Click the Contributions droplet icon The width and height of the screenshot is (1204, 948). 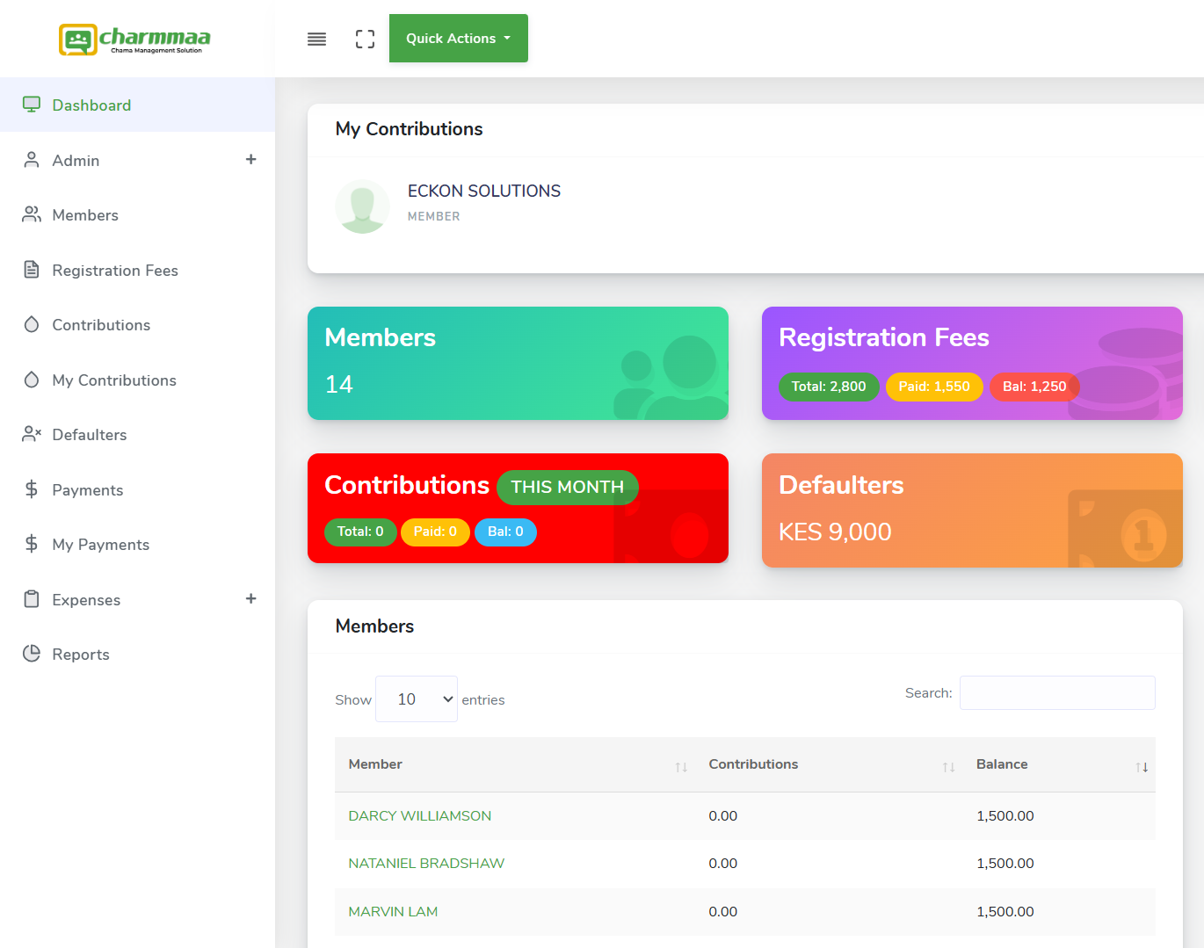pyautogui.click(x=32, y=324)
